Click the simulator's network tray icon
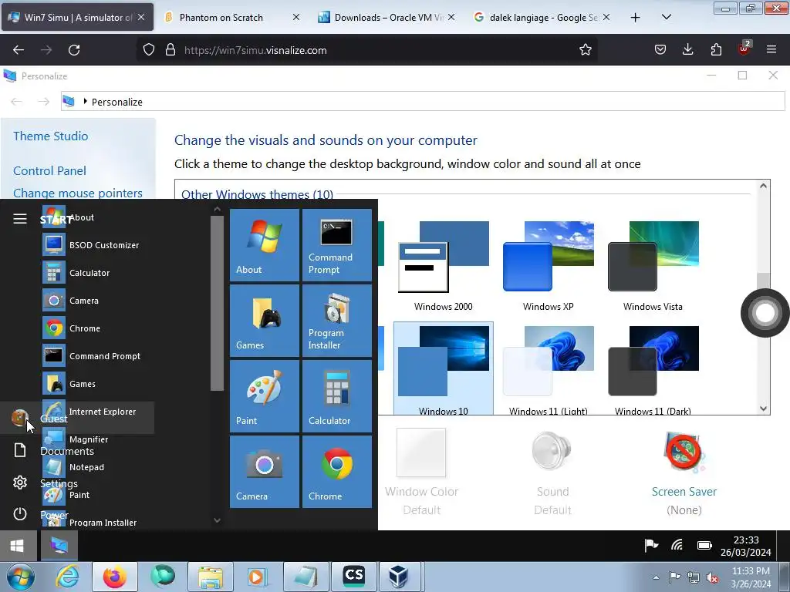Image resolution: width=790 pixels, height=592 pixels. click(677, 545)
